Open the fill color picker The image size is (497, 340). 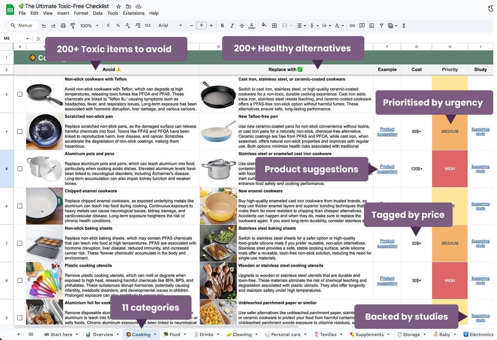tap(264, 25)
